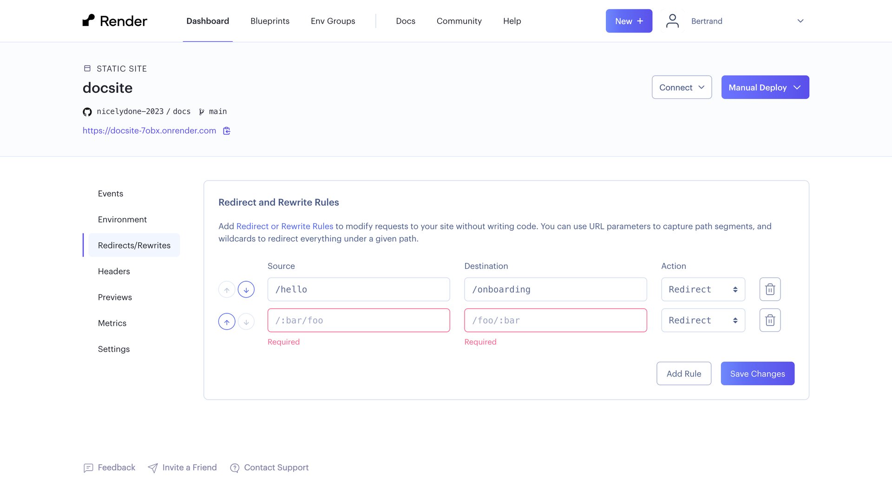Move the /hello rule down
The height and width of the screenshot is (493, 892).
click(x=246, y=289)
